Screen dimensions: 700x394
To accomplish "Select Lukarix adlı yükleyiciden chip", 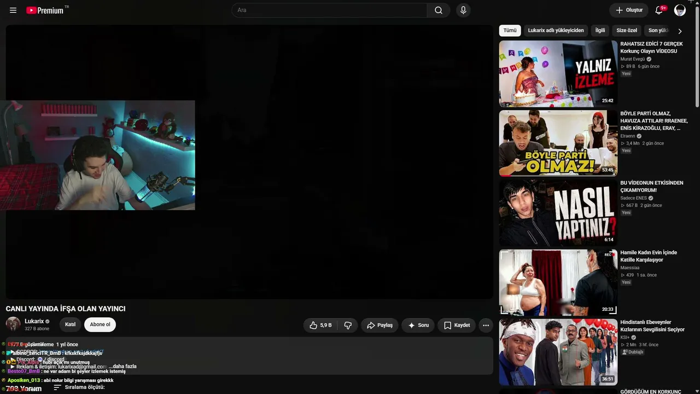I will 556,31.
